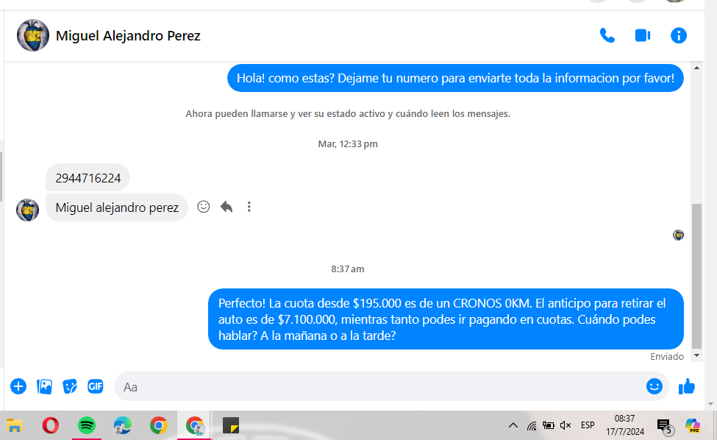
Task: Open the emoji picker in message box
Action: coord(654,386)
